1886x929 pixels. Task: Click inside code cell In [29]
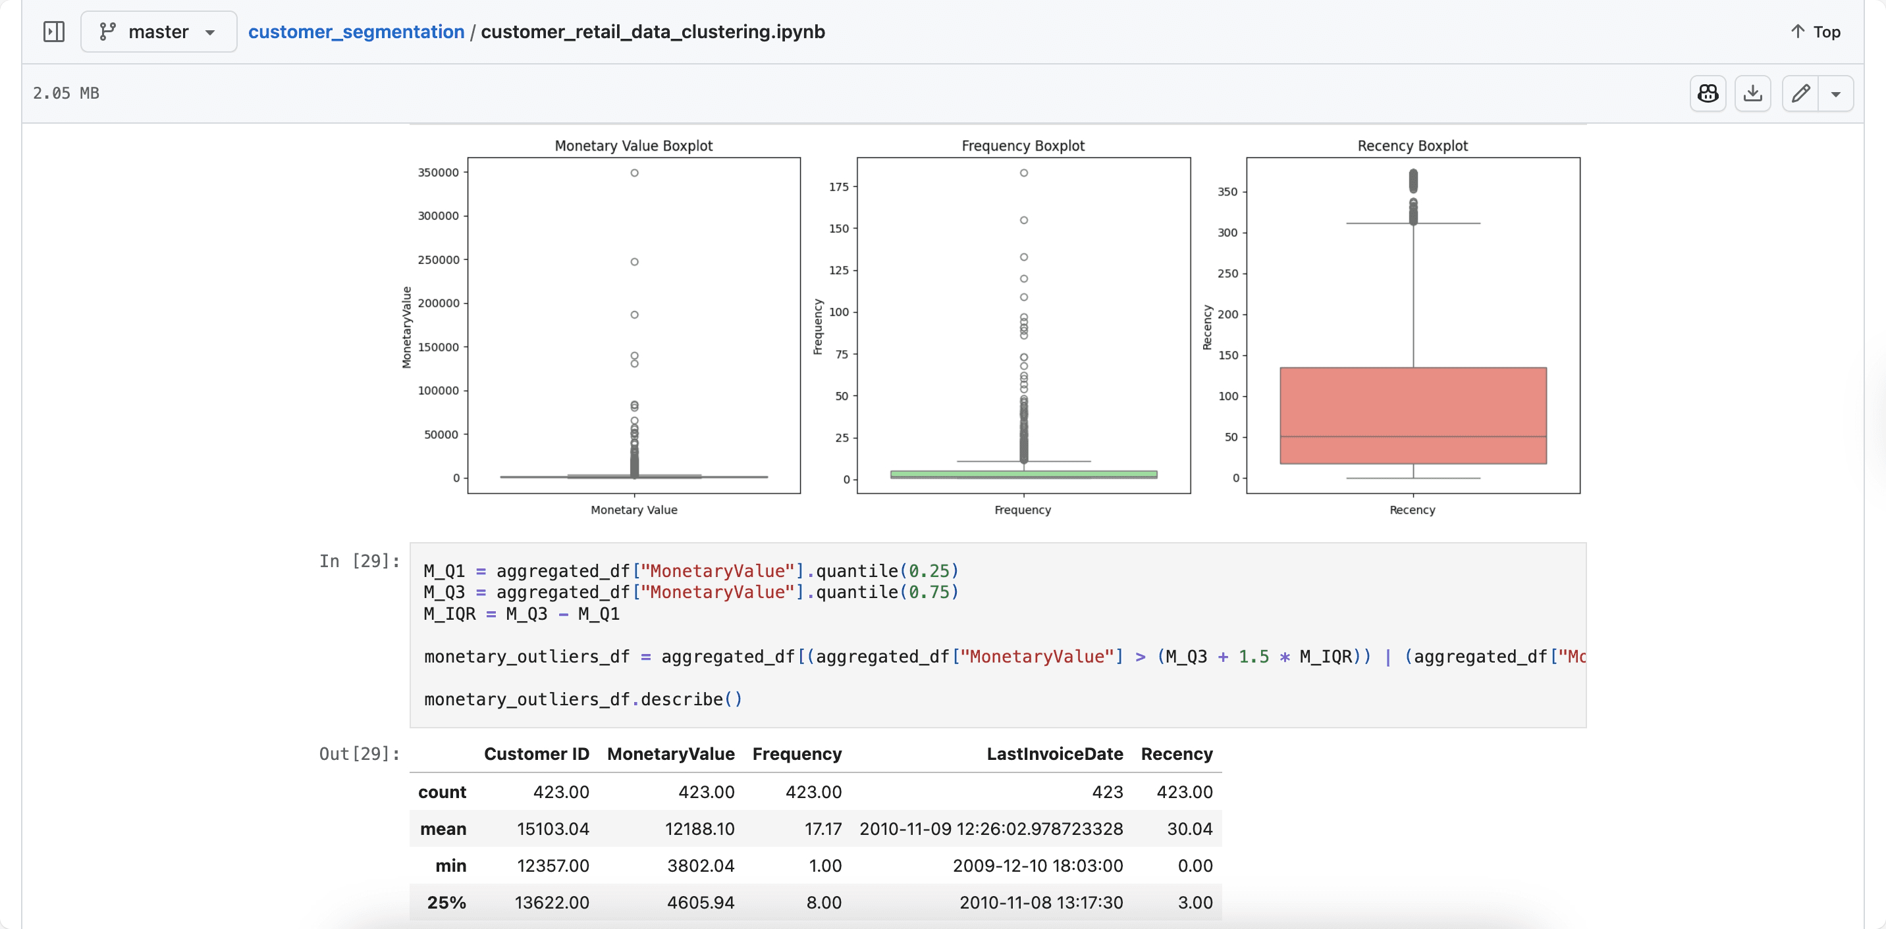coord(997,634)
